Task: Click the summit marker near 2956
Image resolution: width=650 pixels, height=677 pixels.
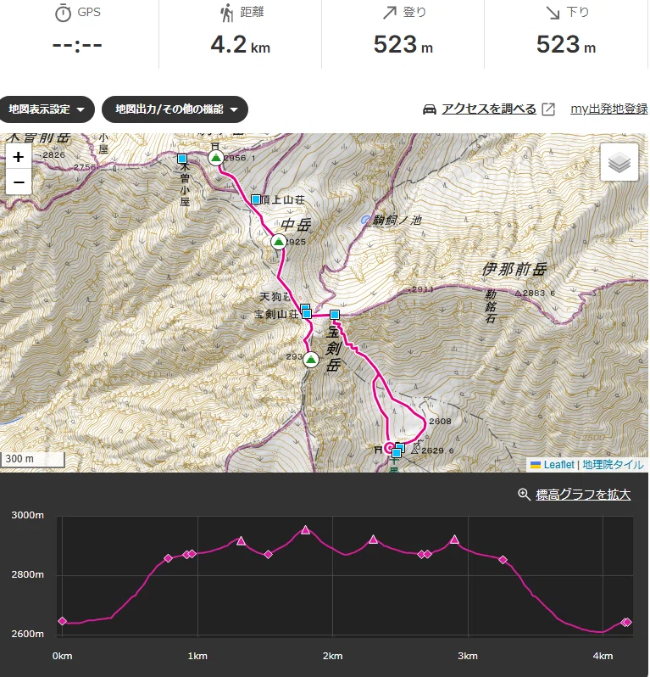Action: pyautogui.click(x=215, y=158)
